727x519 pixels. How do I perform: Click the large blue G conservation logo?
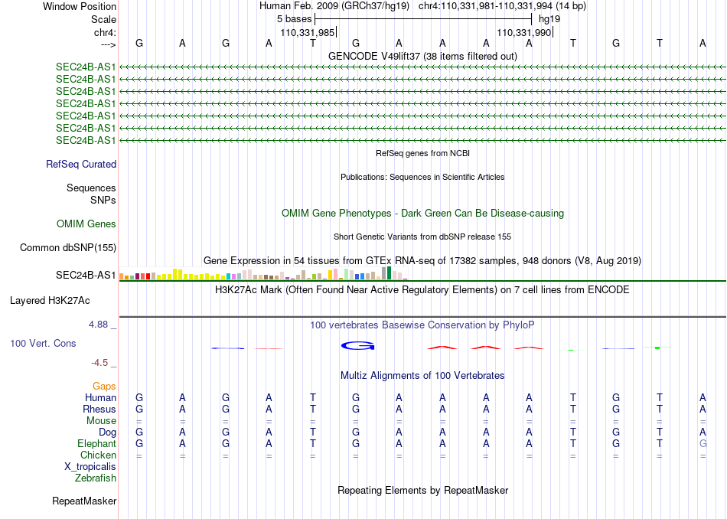357,345
